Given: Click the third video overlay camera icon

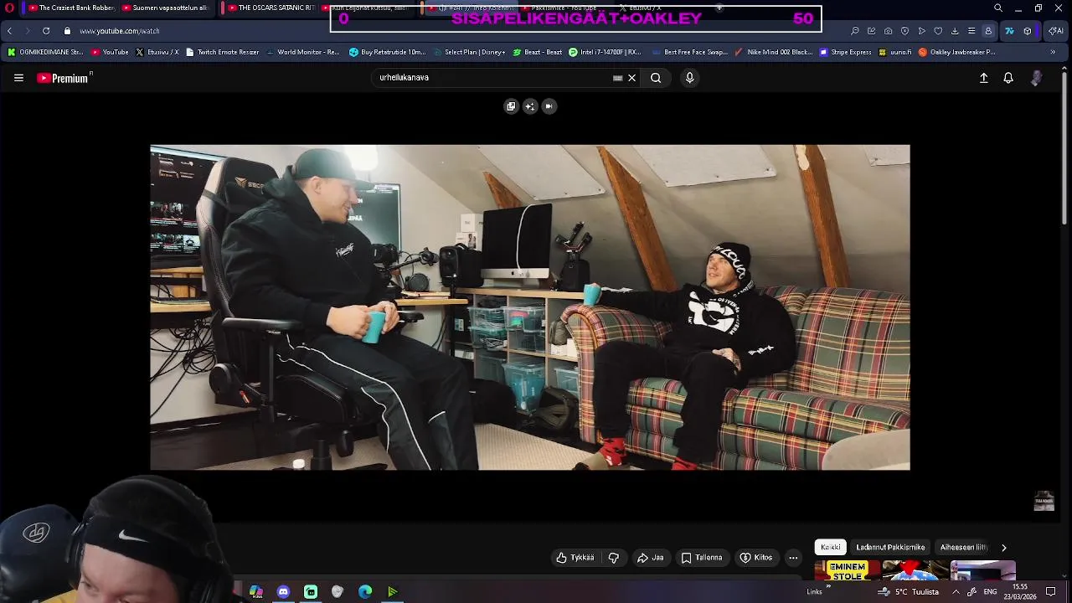Looking at the screenshot, I should [x=549, y=106].
